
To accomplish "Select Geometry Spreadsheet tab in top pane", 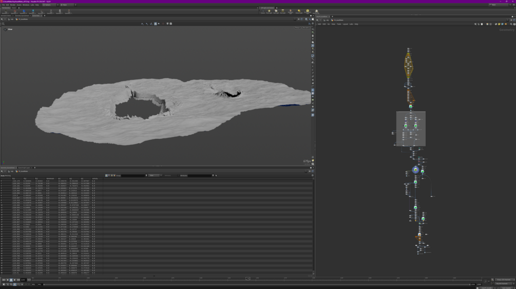I will (22, 15).
